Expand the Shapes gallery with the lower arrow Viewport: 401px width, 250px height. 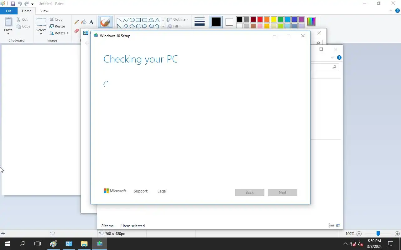tap(163, 27)
